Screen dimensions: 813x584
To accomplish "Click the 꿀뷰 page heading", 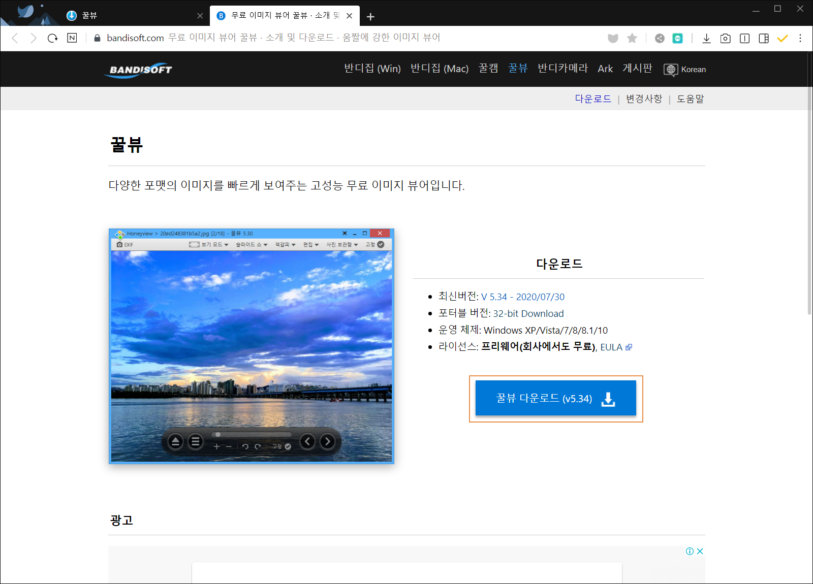I will click(x=127, y=145).
